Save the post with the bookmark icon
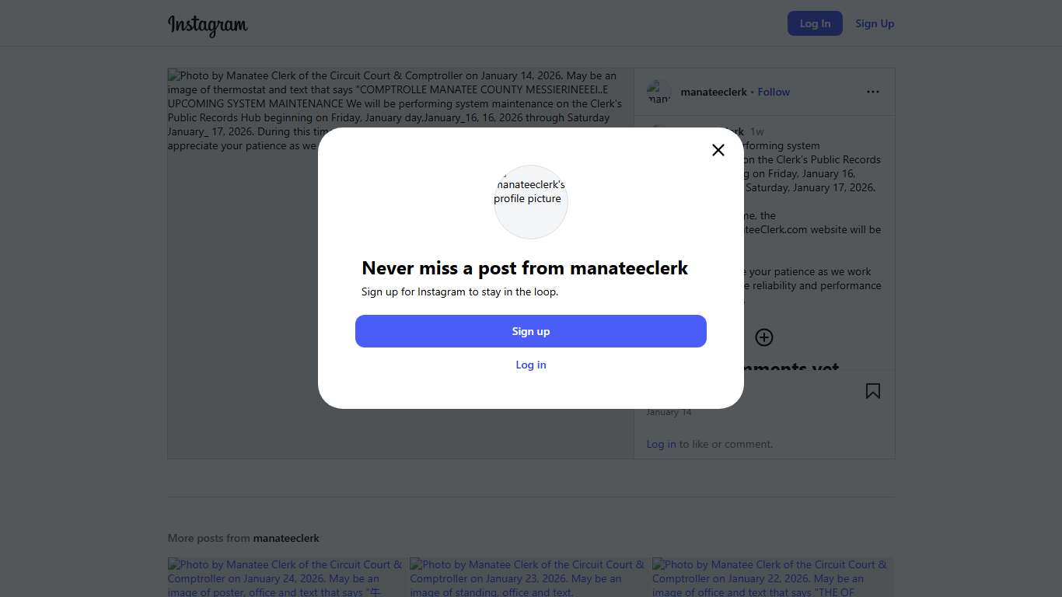This screenshot has width=1062, height=597. coord(873,391)
